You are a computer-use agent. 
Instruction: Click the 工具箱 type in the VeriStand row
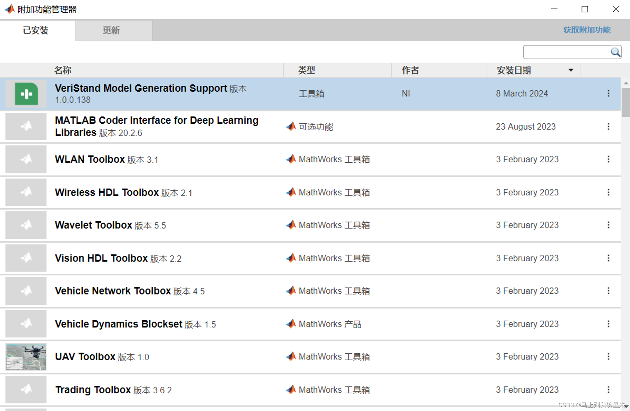coord(311,93)
